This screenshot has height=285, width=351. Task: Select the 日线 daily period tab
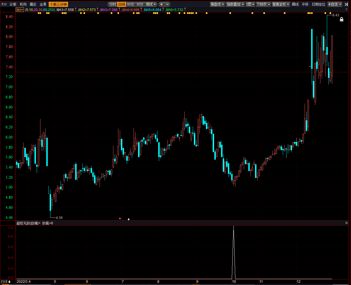(x=121, y=4)
